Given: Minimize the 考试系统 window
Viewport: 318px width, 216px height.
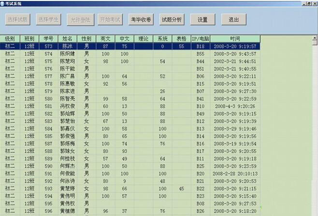Looking at the screenshot, I should (304, 3).
